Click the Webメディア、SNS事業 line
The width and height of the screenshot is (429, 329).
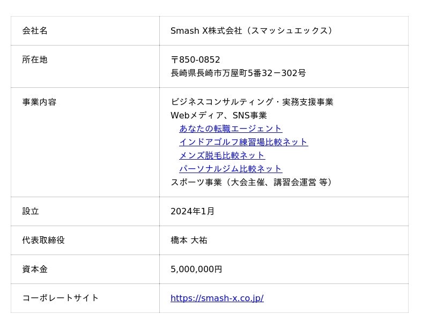click(x=218, y=115)
